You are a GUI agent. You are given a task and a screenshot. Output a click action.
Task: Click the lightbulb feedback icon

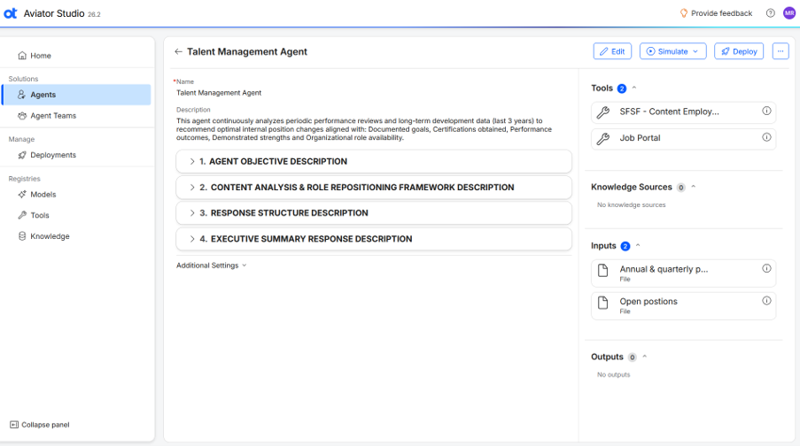coord(684,13)
